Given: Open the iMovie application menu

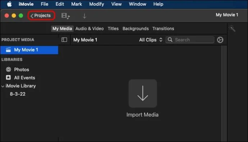Looking at the screenshot, I should pos(26,4).
